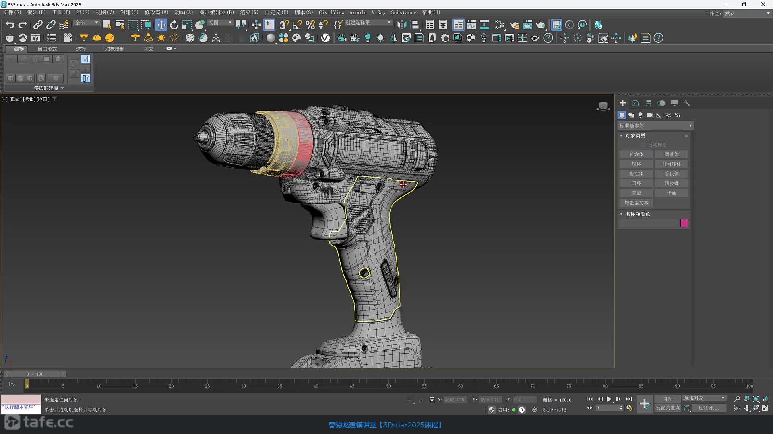Screen dimensions: 773x434
Task: Open the Scene Explorer toggle icon
Action: click(x=430, y=25)
